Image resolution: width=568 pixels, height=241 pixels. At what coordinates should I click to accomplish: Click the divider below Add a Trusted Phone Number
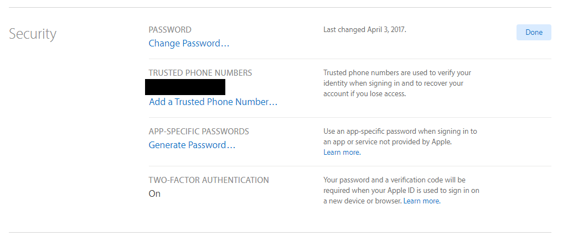(x=350, y=117)
